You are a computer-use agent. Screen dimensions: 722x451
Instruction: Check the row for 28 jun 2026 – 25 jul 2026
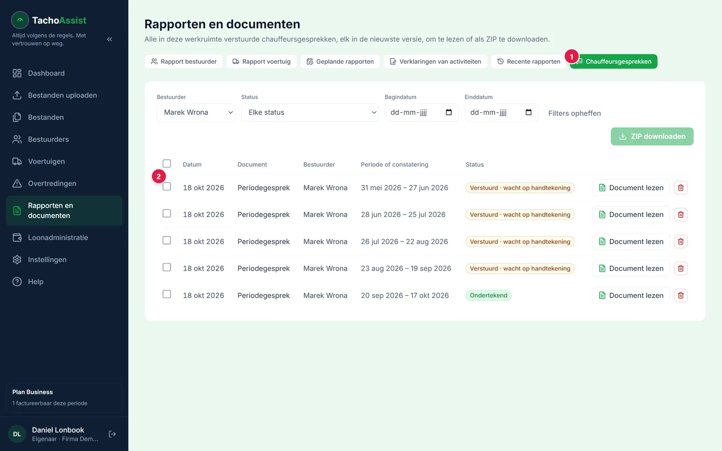point(167,213)
